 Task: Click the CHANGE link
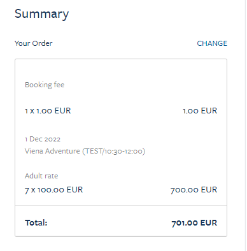pyautogui.click(x=212, y=43)
